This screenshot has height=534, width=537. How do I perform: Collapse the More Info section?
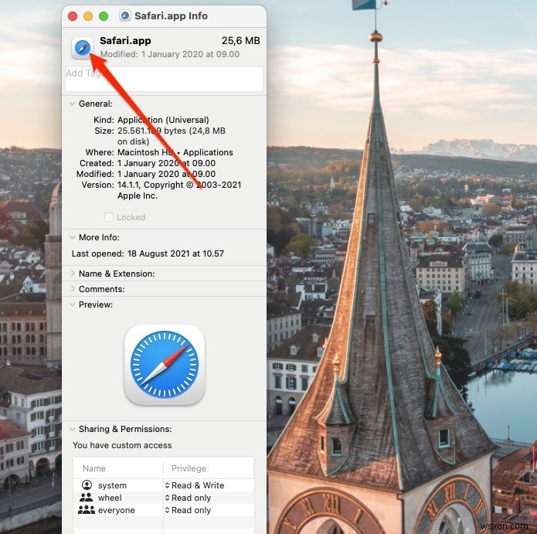73,237
